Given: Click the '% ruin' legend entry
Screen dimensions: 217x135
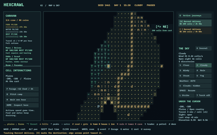Looking at the screenshot, I should (120, 124).
